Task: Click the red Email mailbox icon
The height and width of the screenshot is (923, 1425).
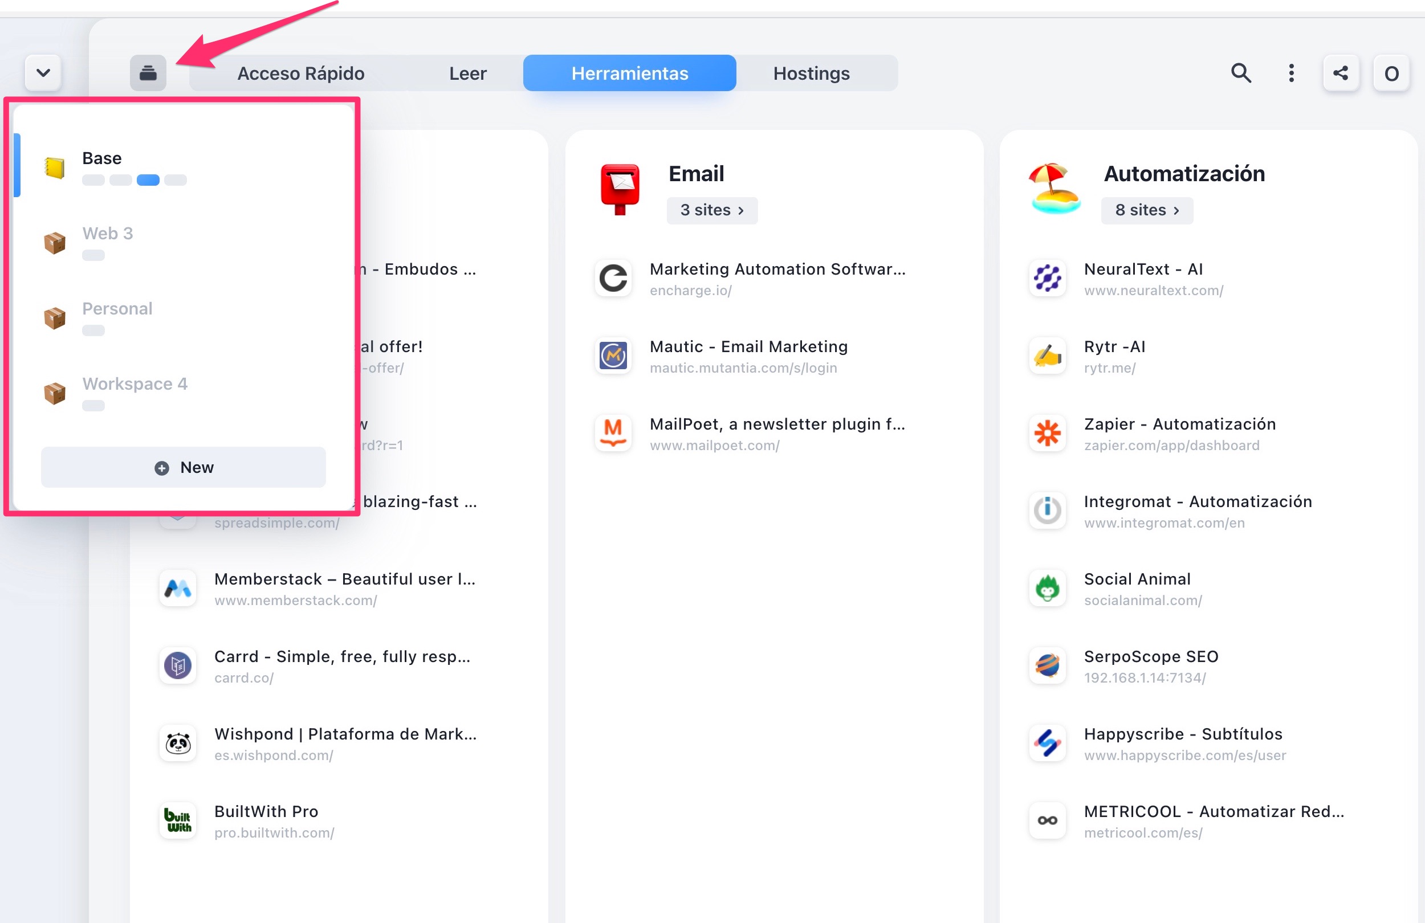Action: pyautogui.click(x=620, y=189)
